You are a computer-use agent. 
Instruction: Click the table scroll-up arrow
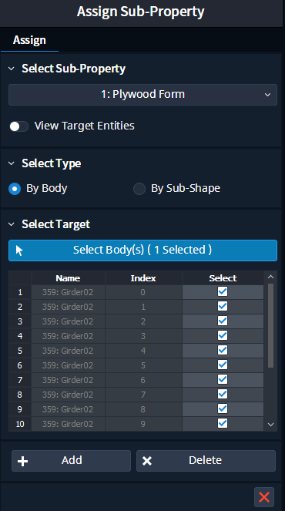[x=270, y=277]
